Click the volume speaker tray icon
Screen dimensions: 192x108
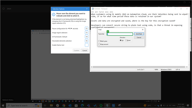(170, 105)
